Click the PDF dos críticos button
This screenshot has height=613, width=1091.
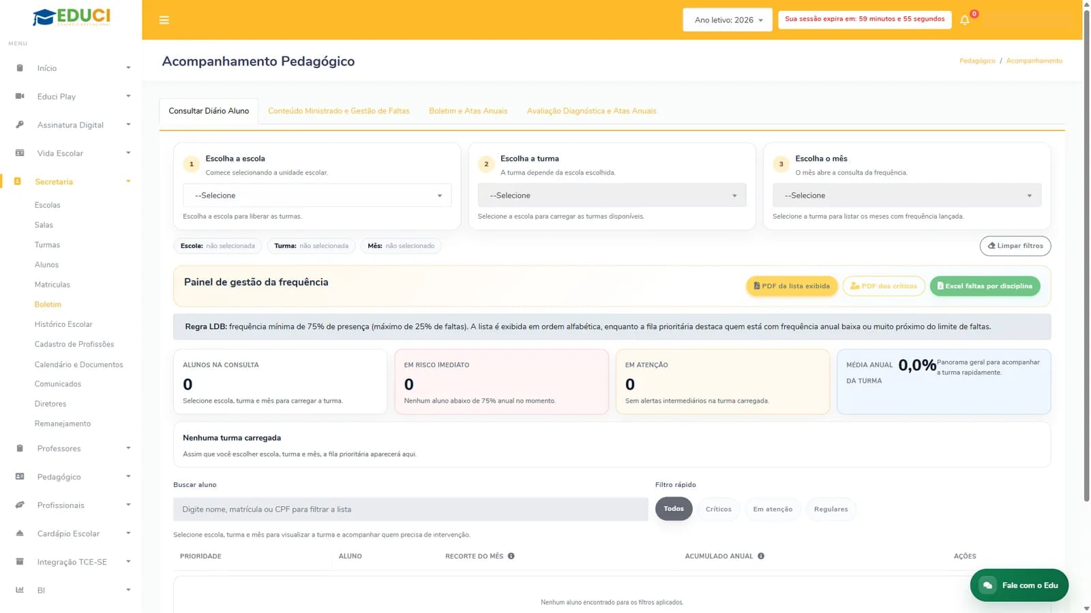pyautogui.click(x=884, y=286)
